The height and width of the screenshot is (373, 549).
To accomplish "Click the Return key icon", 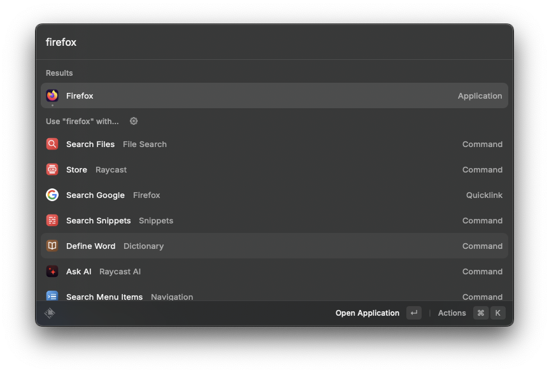I will pos(414,313).
